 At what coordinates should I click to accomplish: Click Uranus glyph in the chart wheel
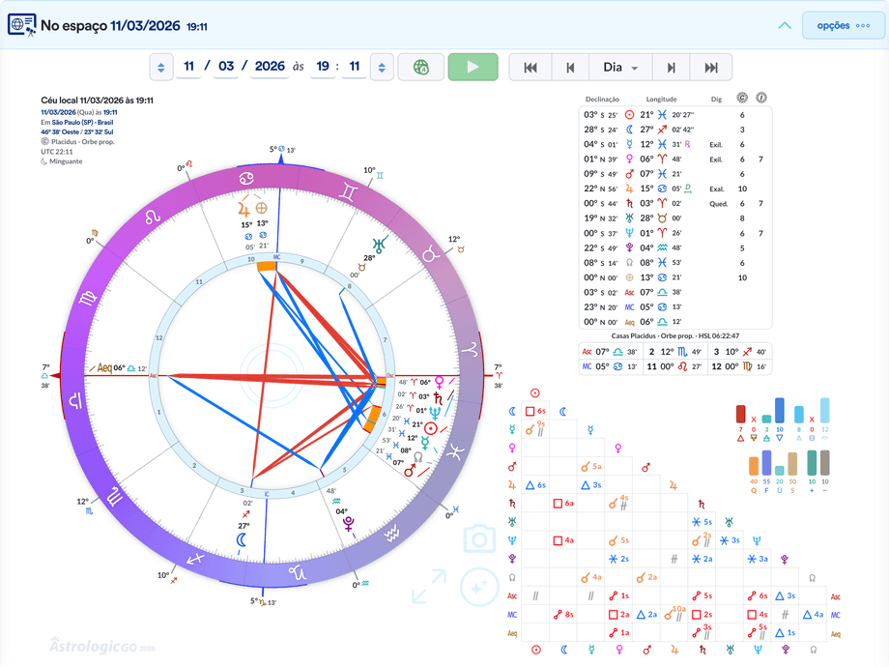click(x=378, y=245)
